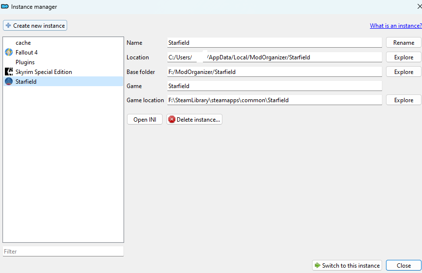The height and width of the screenshot is (273, 422).
Task: Explore the Base folder path
Action: pyautogui.click(x=404, y=72)
